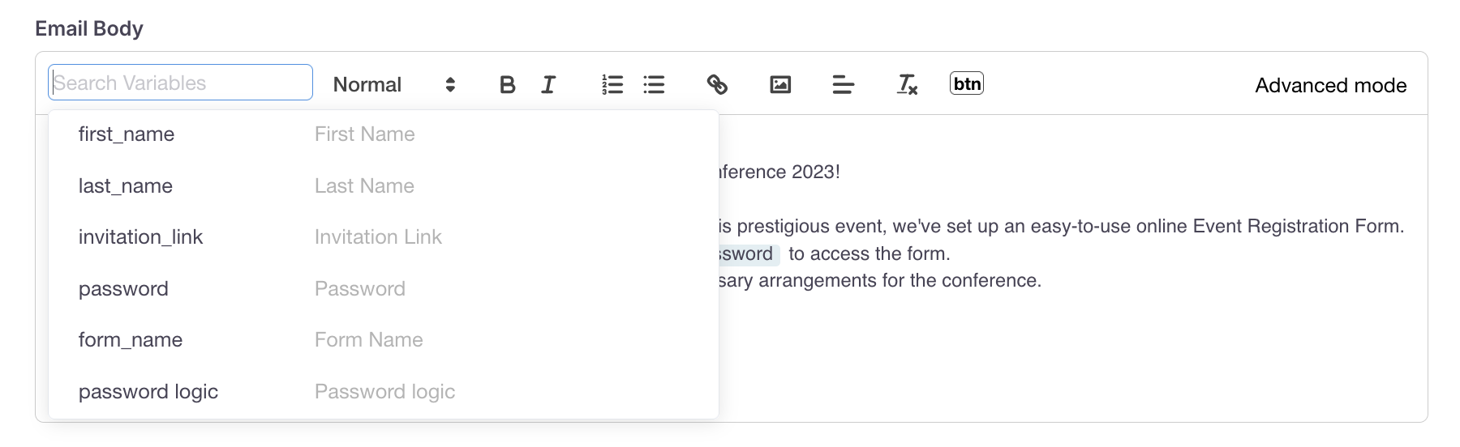
Task: Insert a bulleted list
Action: coord(654,84)
